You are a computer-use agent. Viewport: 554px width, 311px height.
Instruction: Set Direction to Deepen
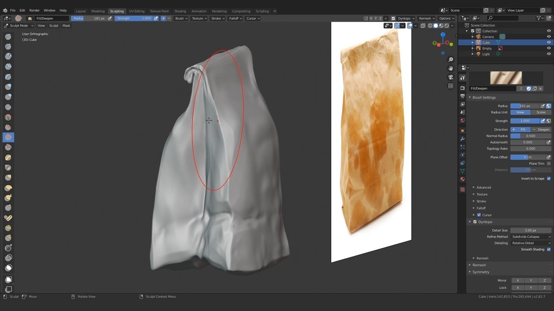541,129
